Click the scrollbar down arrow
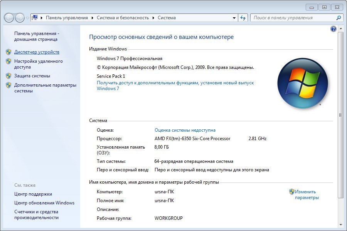 pos(340,225)
